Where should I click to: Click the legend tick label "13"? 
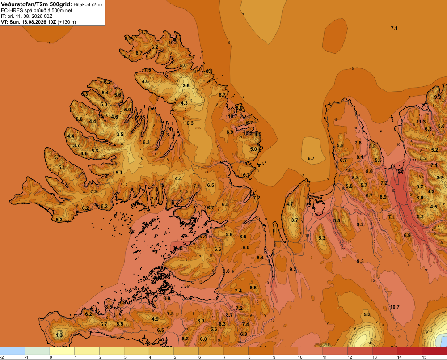(375, 357)
